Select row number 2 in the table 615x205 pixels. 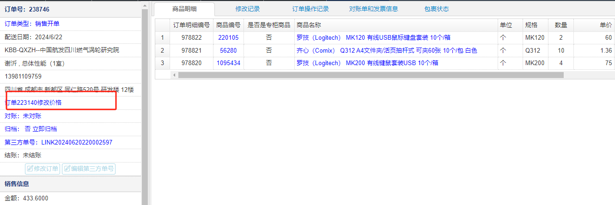pos(162,50)
